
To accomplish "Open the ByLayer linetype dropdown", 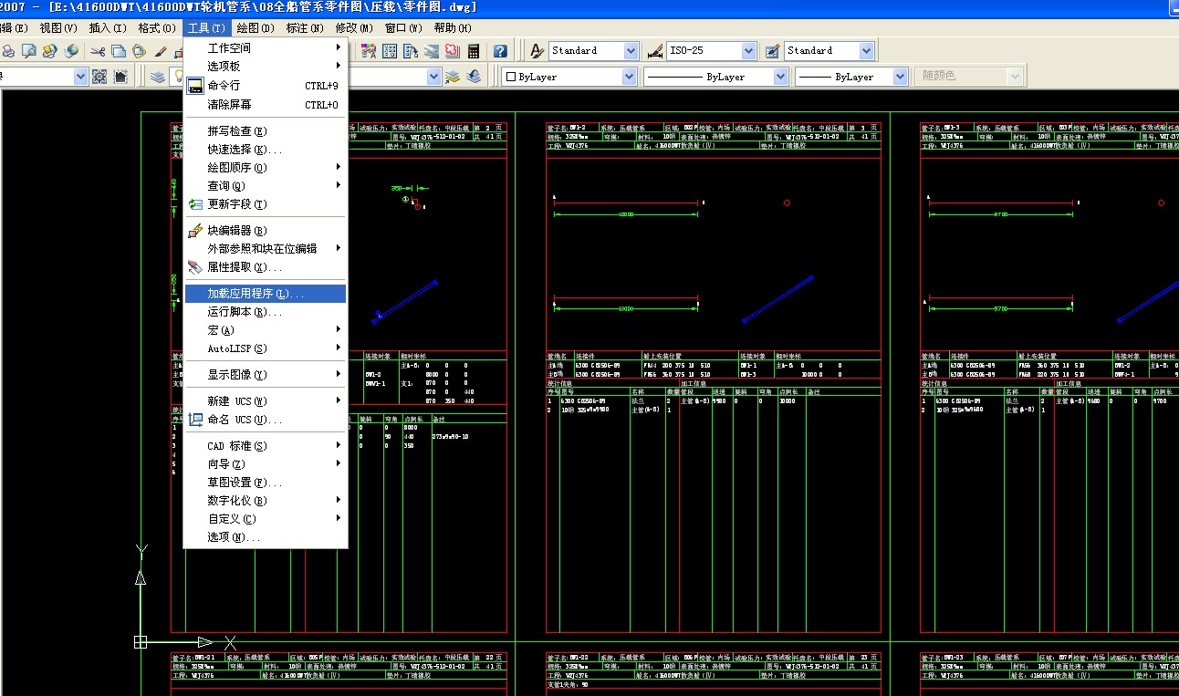I will tap(780, 77).
